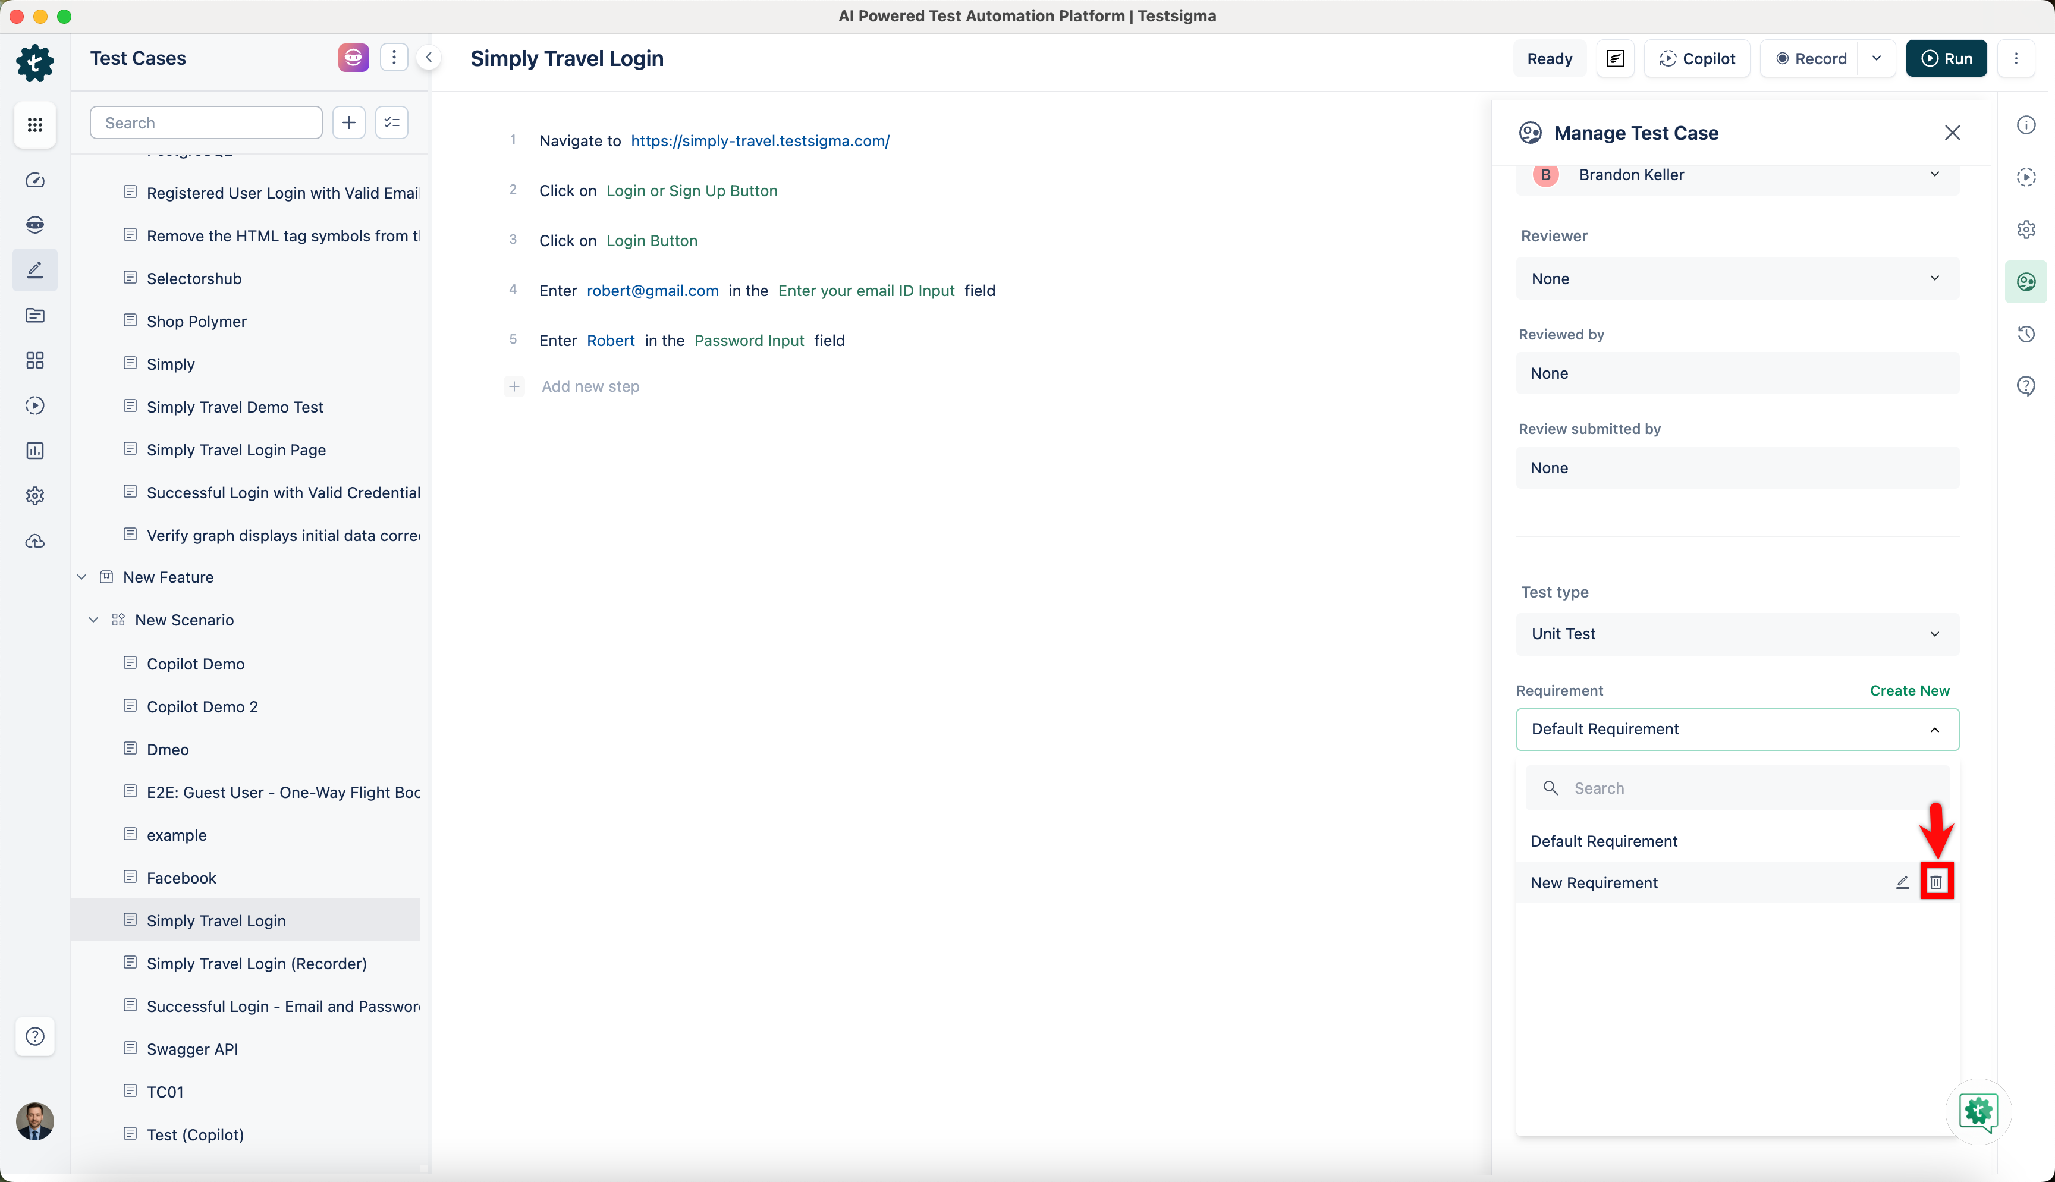
Task: Open the Test (Copilot) test case
Action: pyautogui.click(x=195, y=1135)
